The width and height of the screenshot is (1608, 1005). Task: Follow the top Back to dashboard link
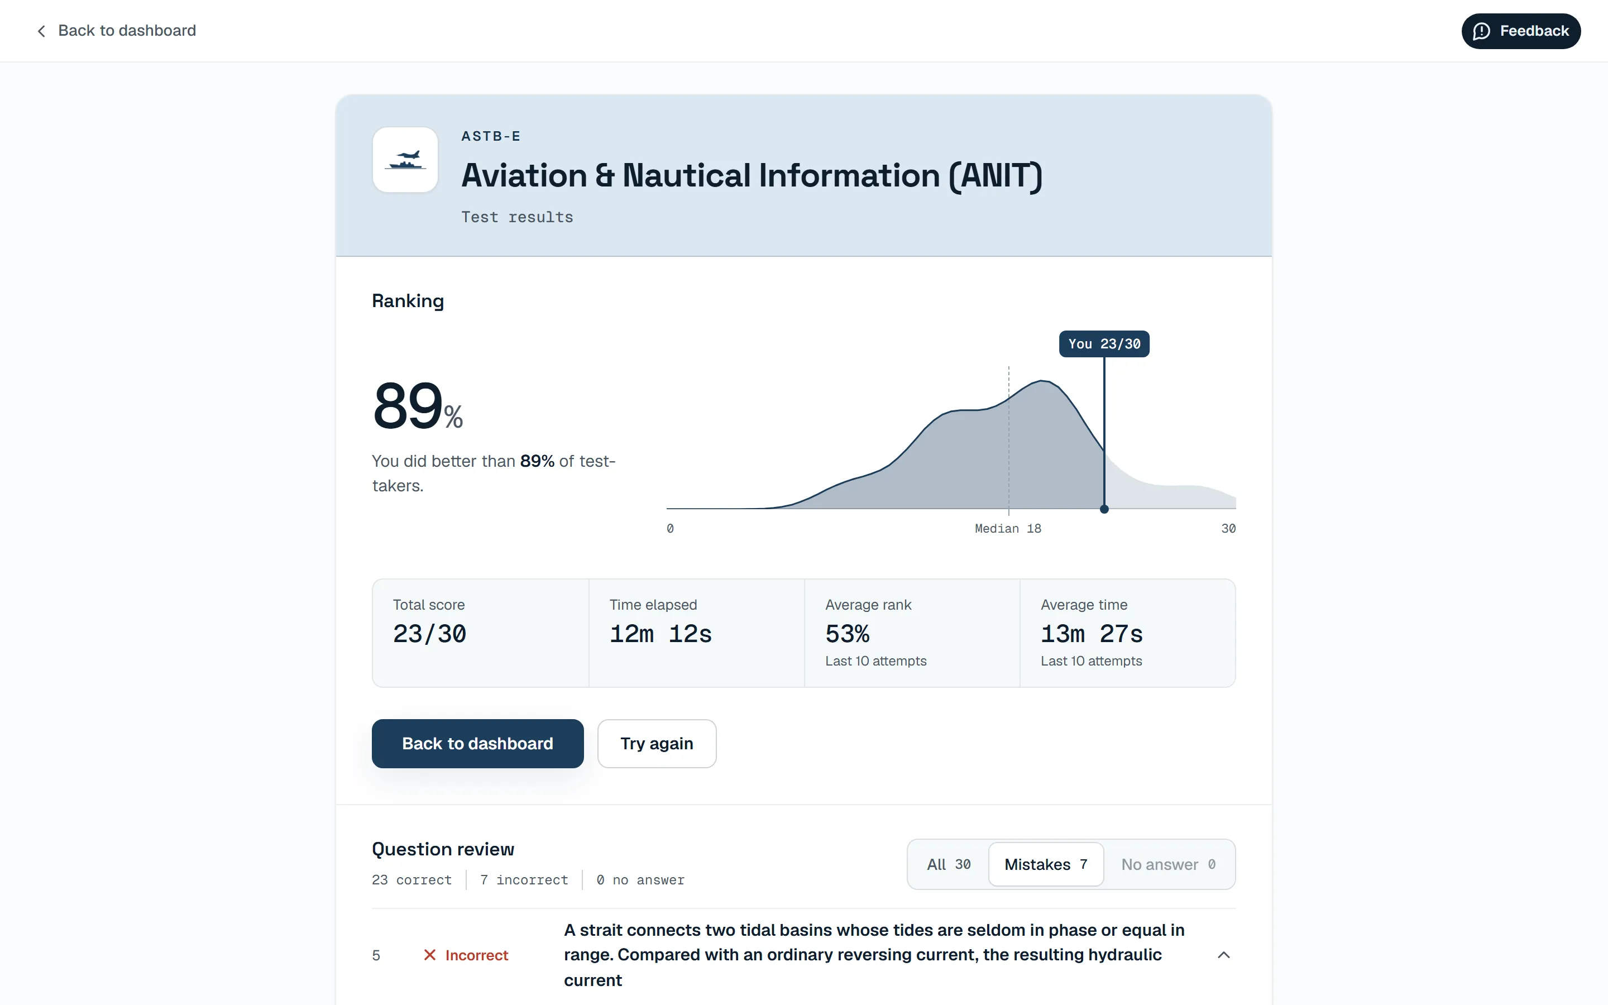click(116, 31)
